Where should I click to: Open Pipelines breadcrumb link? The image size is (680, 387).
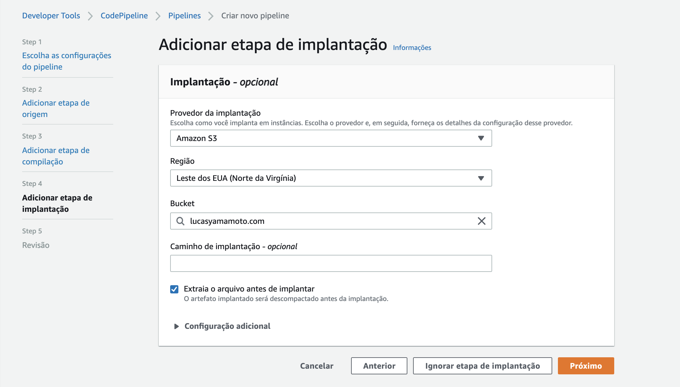pyautogui.click(x=184, y=15)
